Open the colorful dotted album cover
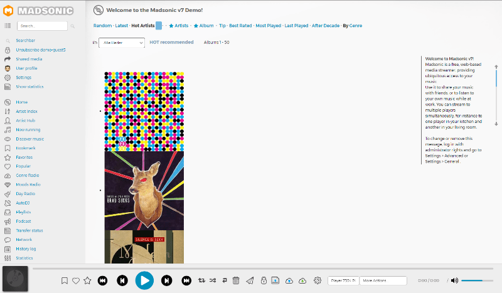This screenshot has height=293, width=502. click(144, 112)
